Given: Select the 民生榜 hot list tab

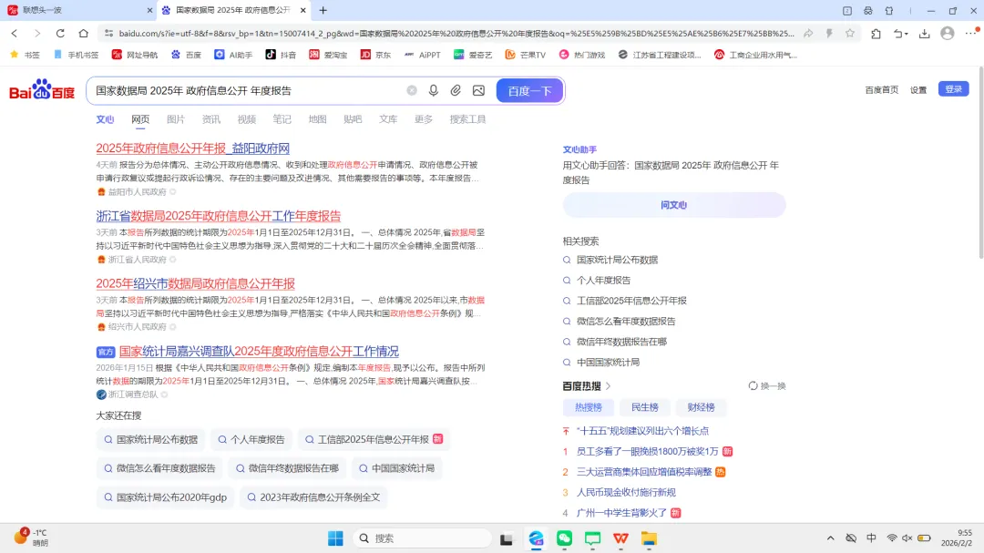Looking at the screenshot, I should (644, 407).
